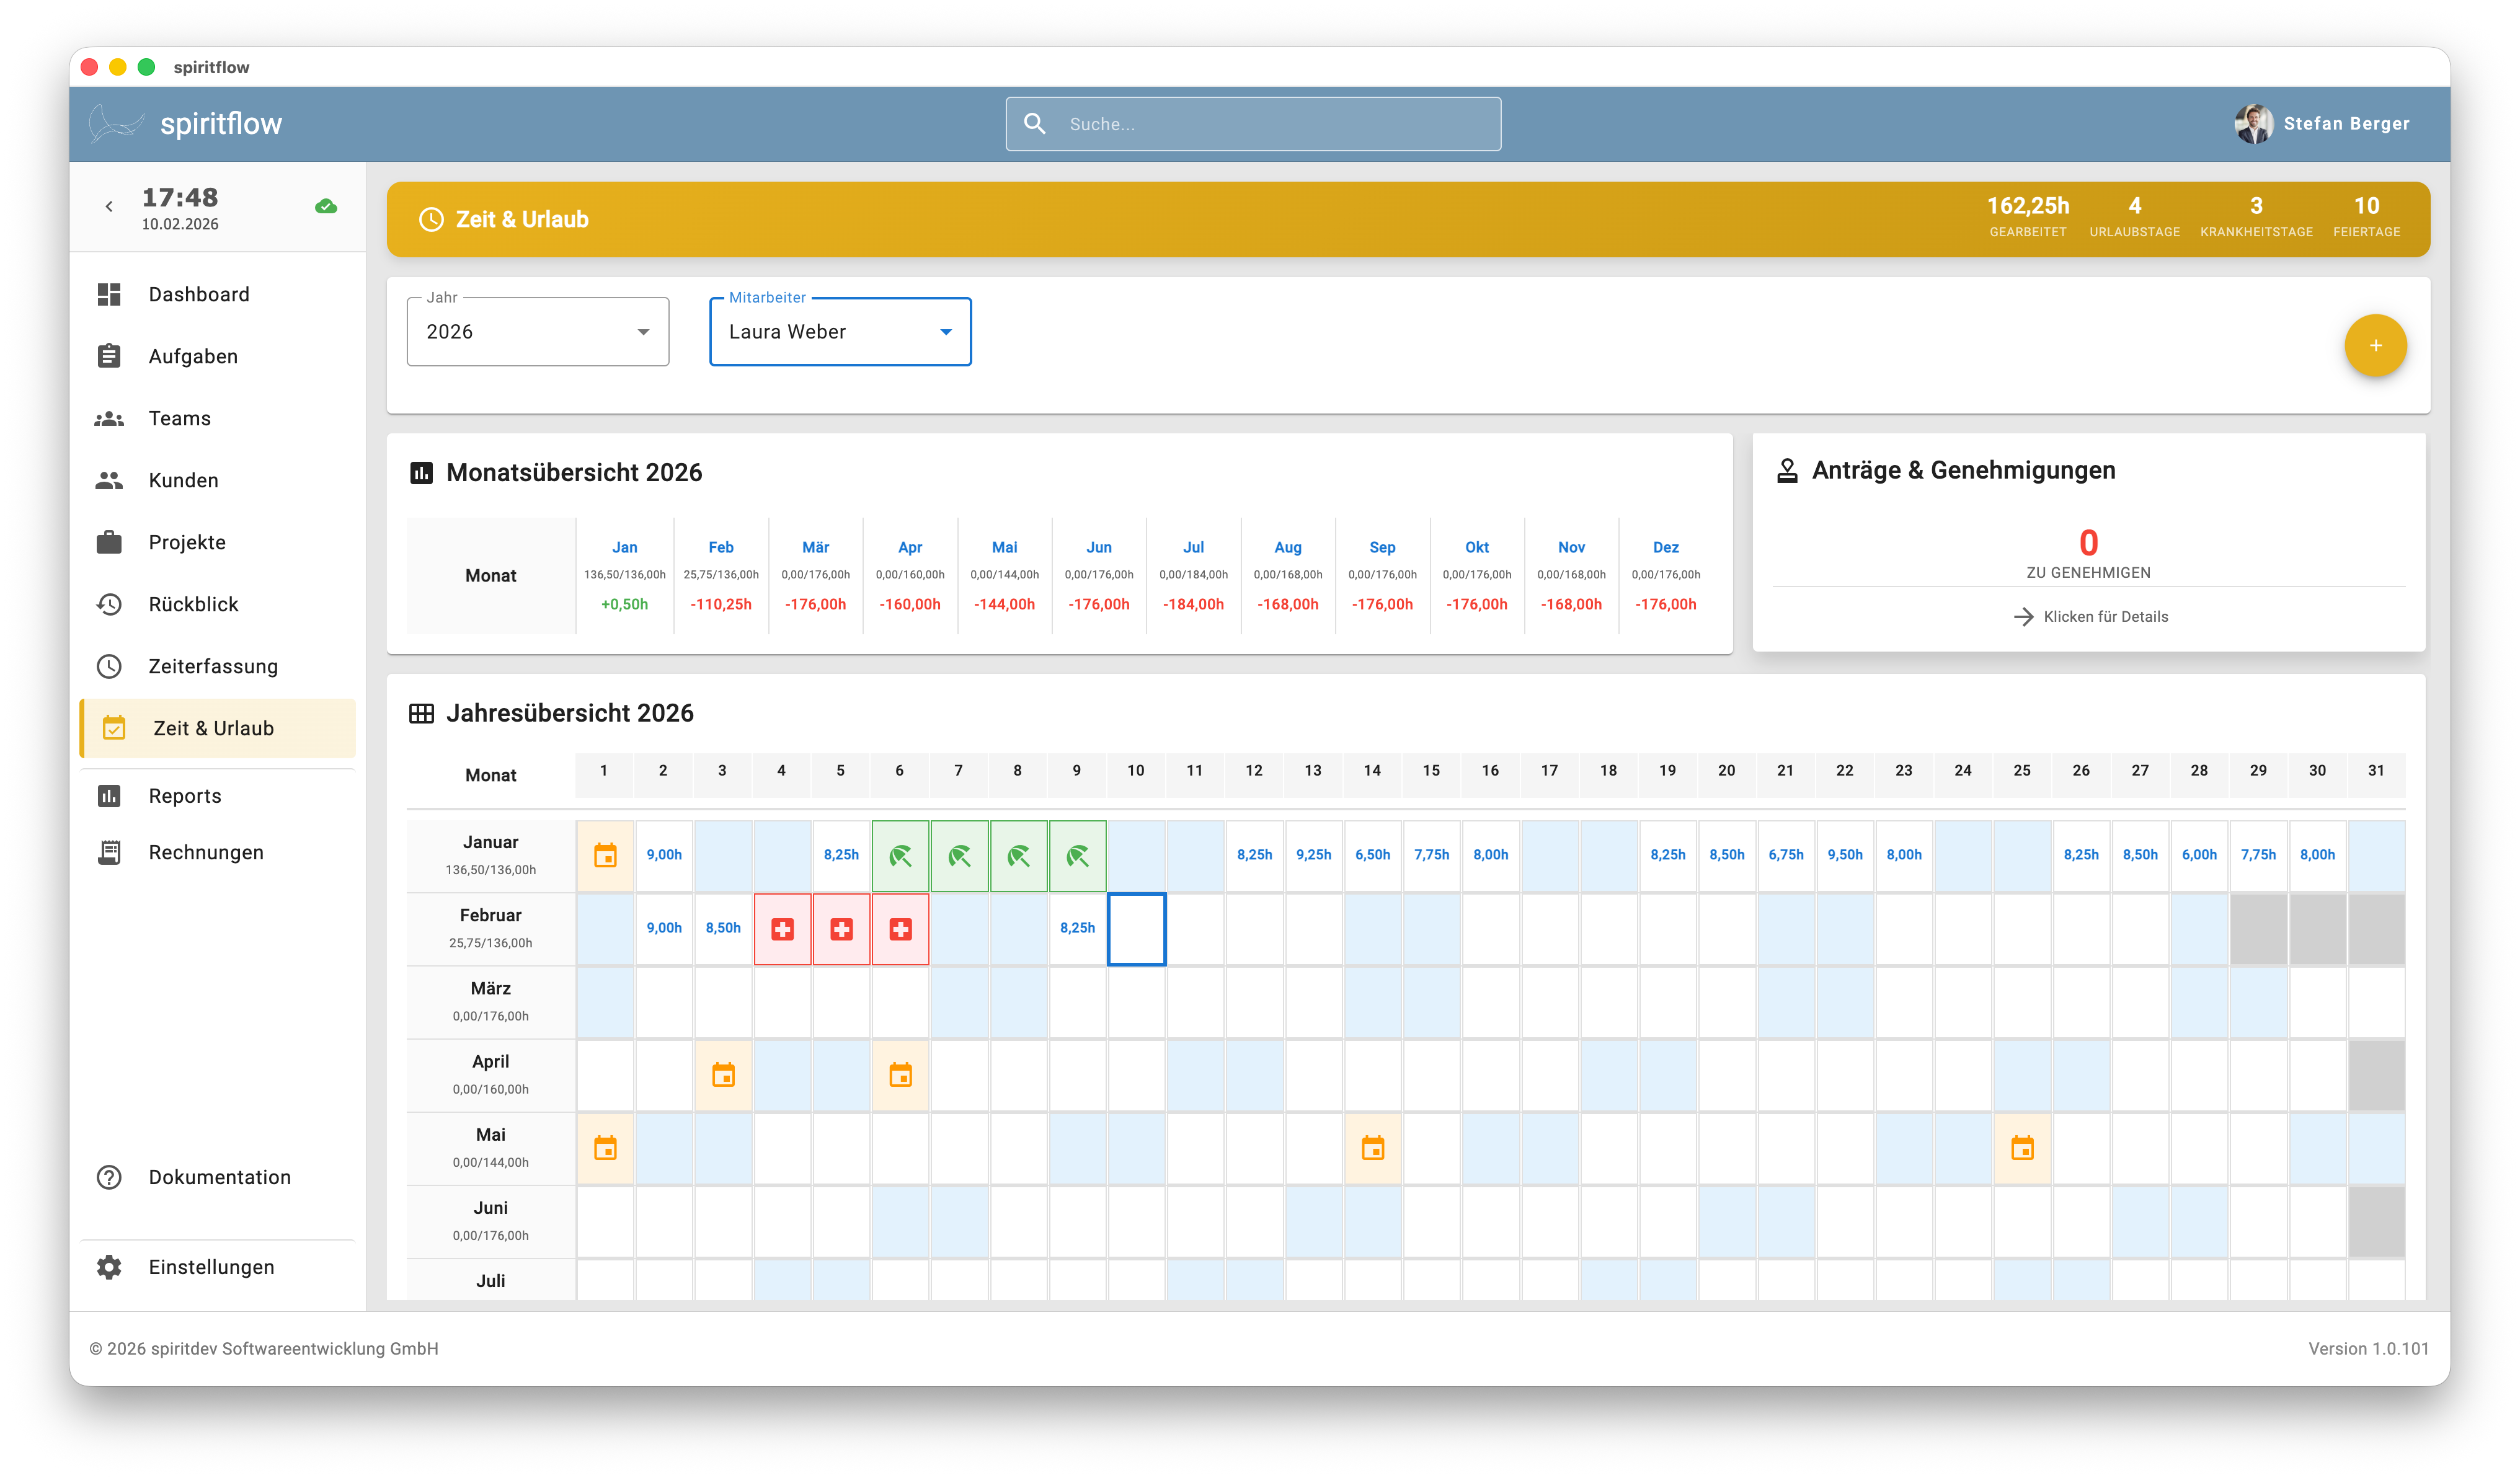Open Dokumentation in the sidebar
The height and width of the screenshot is (1478, 2520).
coord(219,1177)
